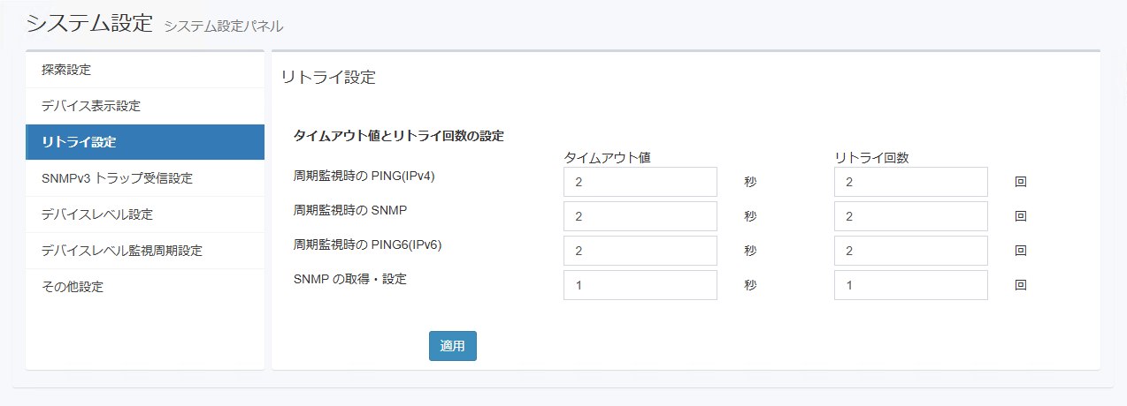Click the PING(IPv4) retry count field
The height and width of the screenshot is (406, 1127).
[x=910, y=182]
